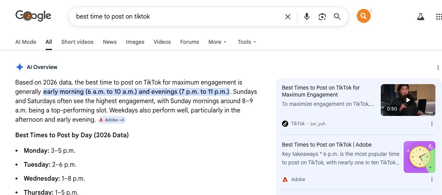The image size is (442, 195).
Task: Click the TikTok source logo icon
Action: (x=285, y=124)
